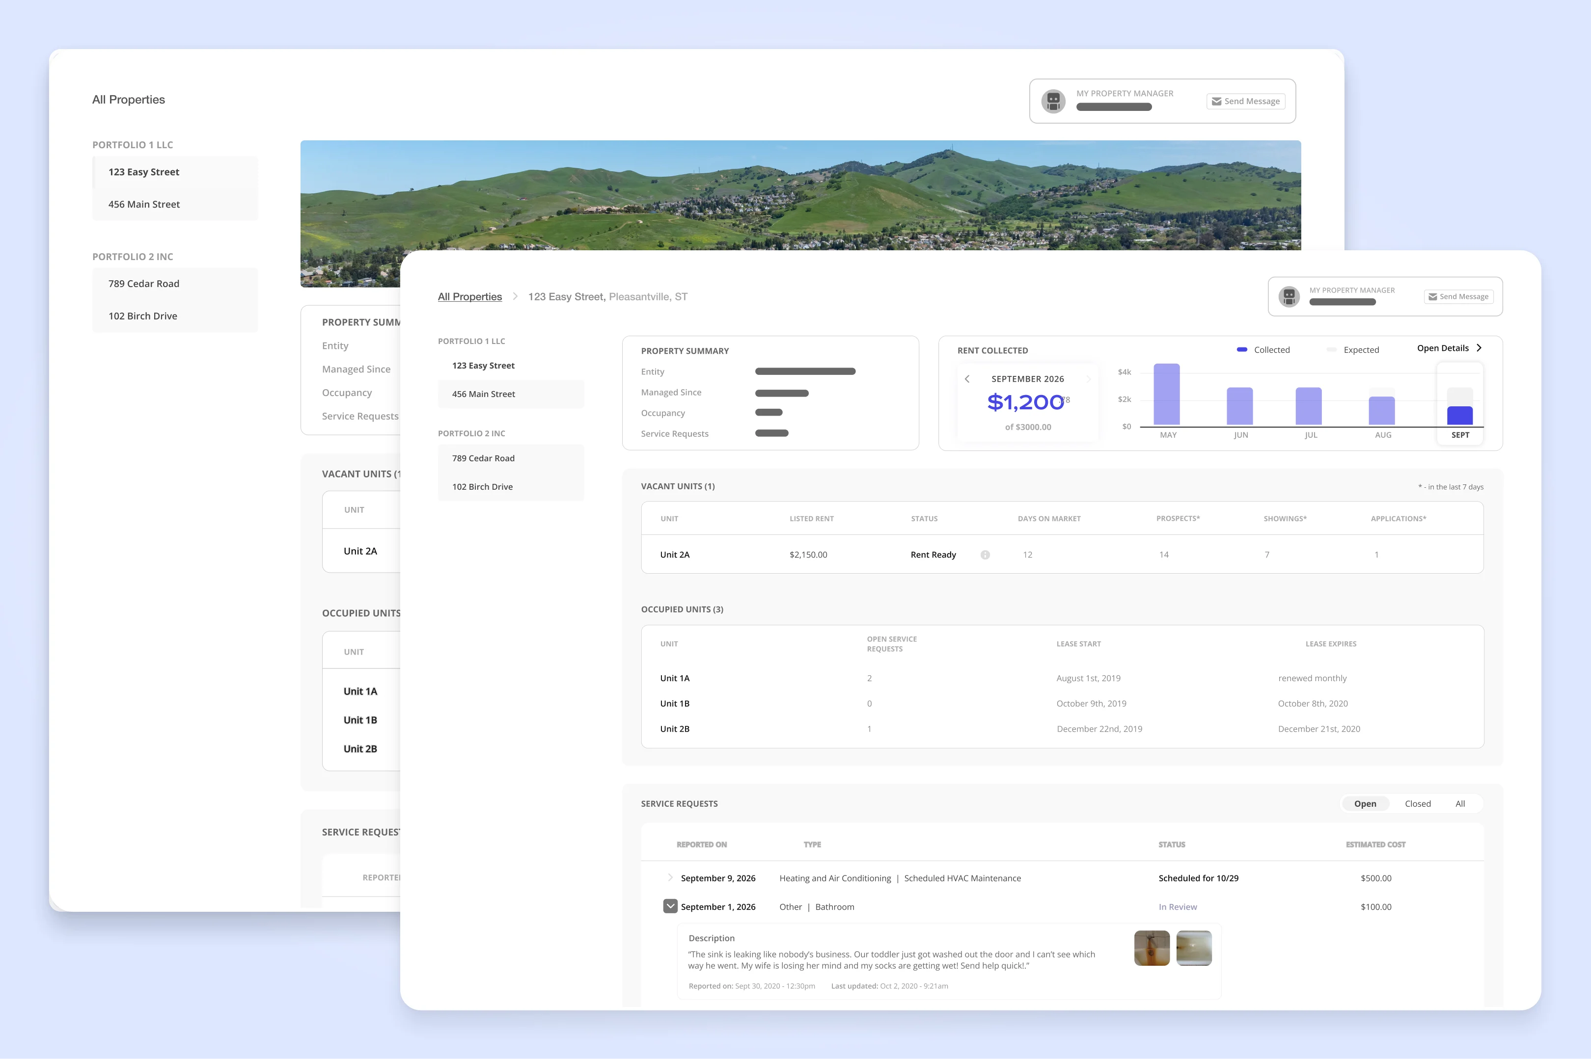Collapse the September 1, 2026 service request

[670, 906]
